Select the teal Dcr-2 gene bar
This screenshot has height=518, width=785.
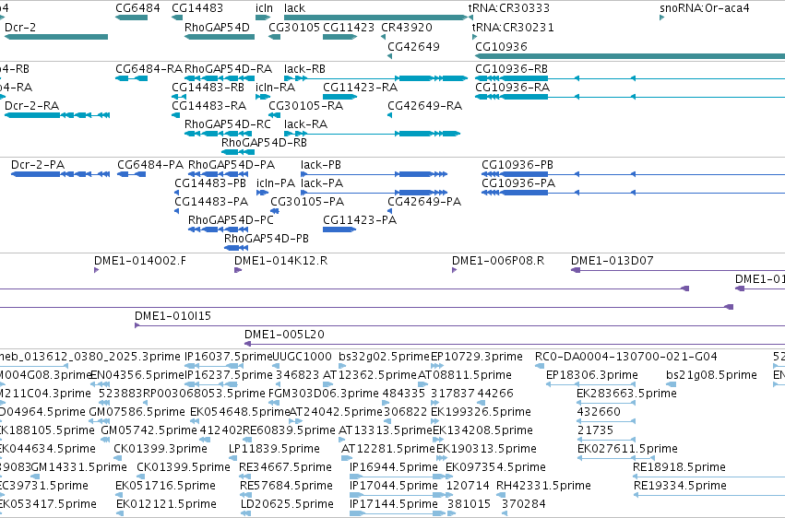coord(56,37)
